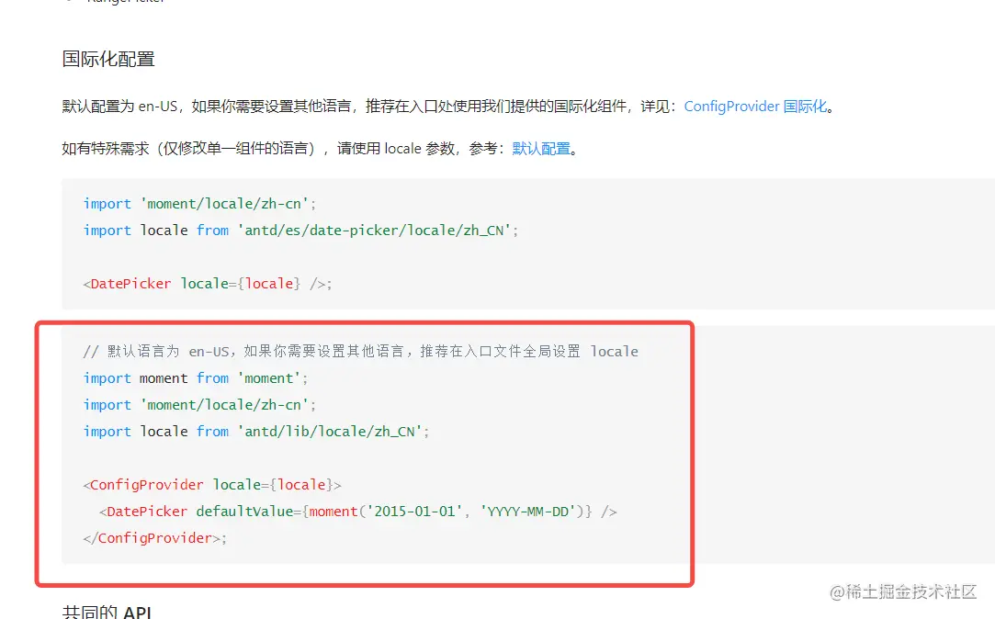Open the ConfigProvider 国际化 link
Image resolution: width=995 pixels, height=619 pixels.
point(756,106)
